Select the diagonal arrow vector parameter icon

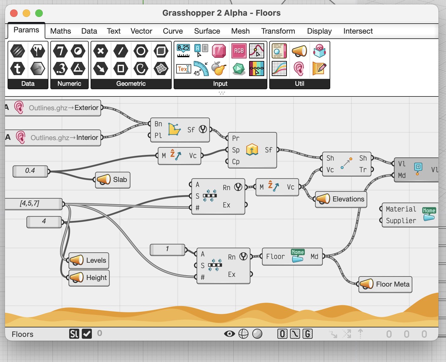pyautogui.click(x=101, y=69)
